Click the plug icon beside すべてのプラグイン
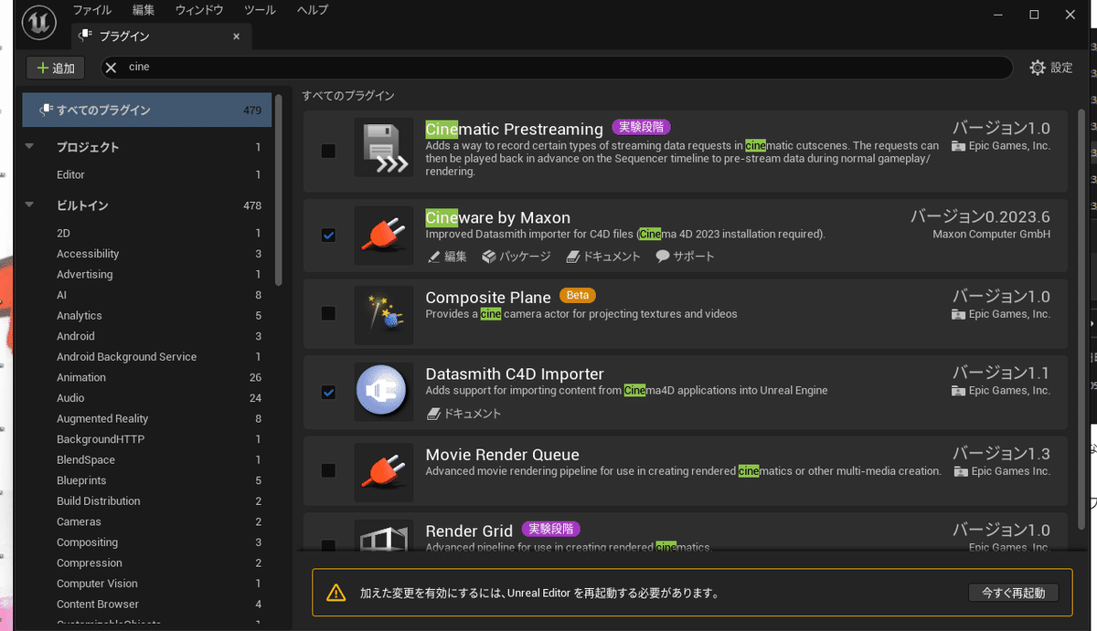The image size is (1097, 631). 46,110
